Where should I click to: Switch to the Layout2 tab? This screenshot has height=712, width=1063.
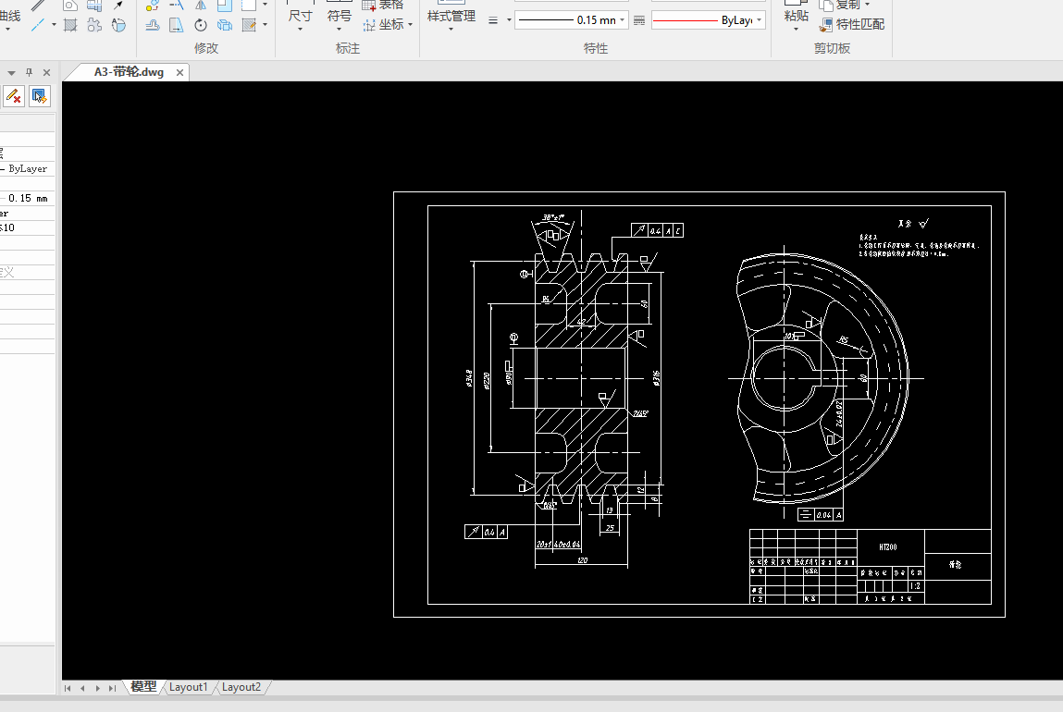pos(241,687)
